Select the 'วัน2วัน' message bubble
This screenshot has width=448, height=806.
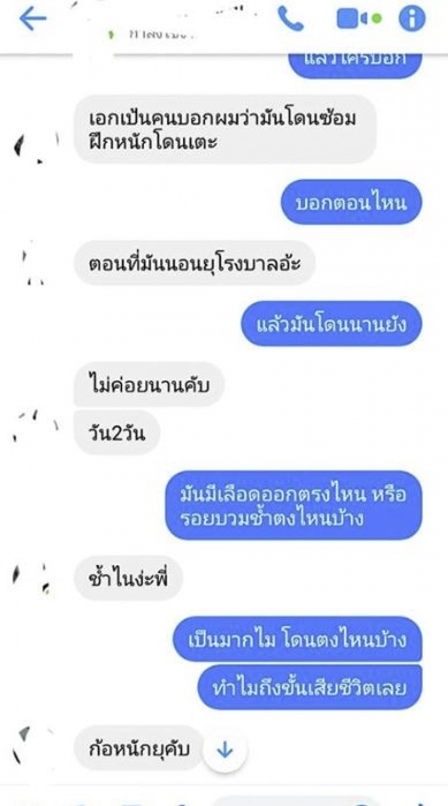[117, 432]
